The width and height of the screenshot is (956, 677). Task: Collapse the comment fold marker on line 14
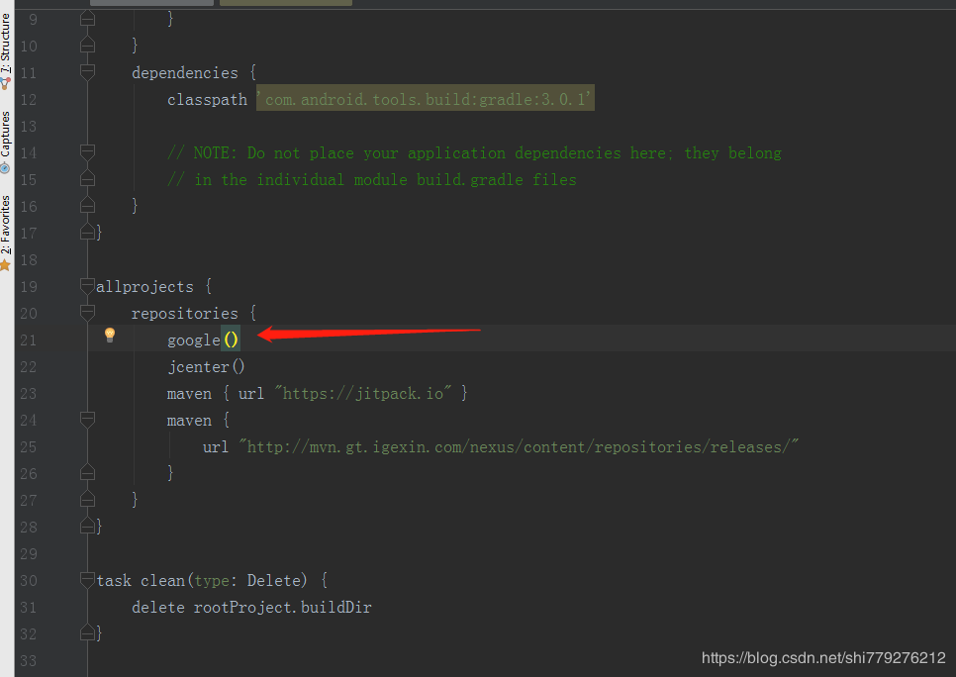87,152
